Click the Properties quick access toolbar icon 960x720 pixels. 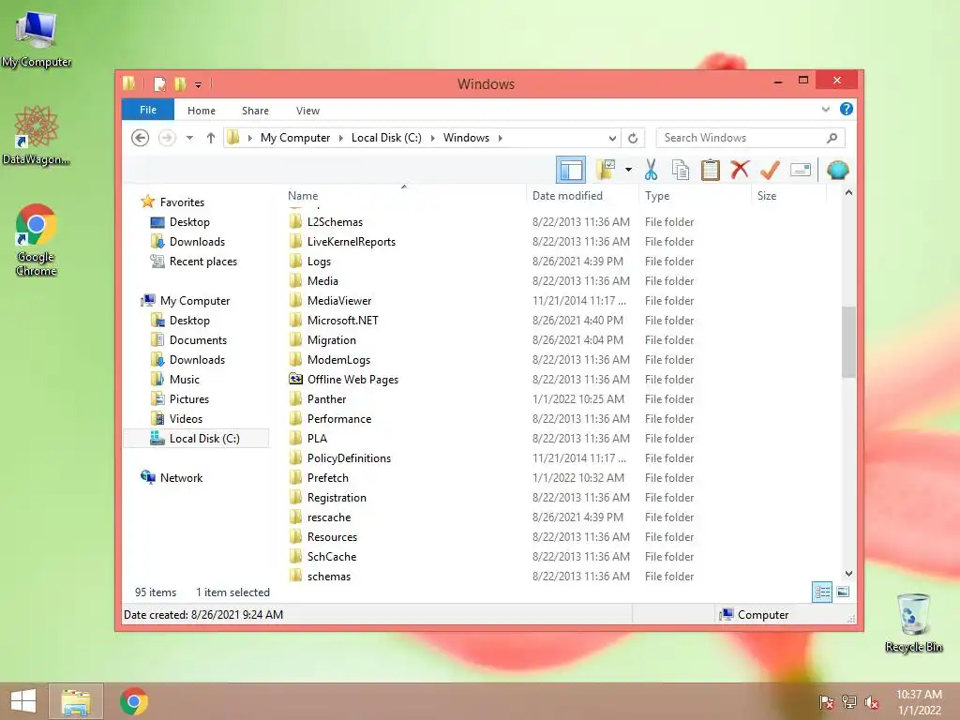point(159,83)
